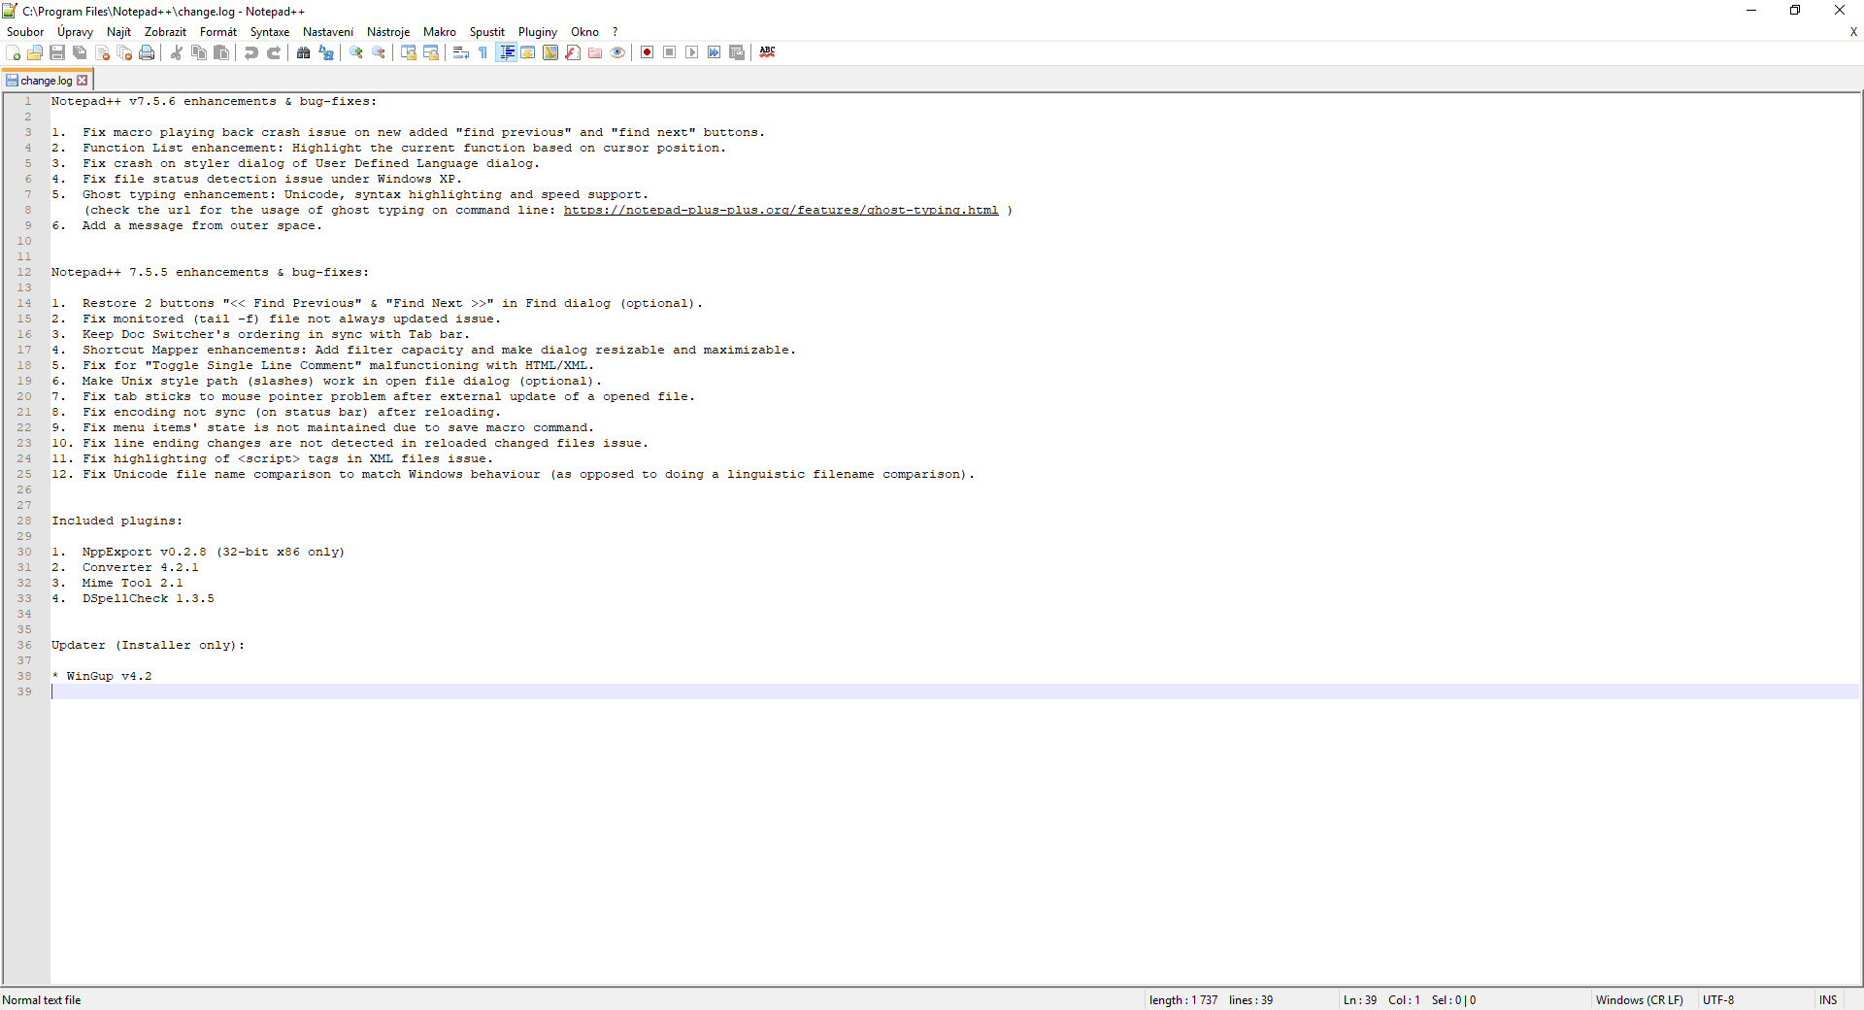Viewport: 1864px width, 1010px height.
Task: Undo the last action with the toolbar arrow
Action: coord(251,52)
